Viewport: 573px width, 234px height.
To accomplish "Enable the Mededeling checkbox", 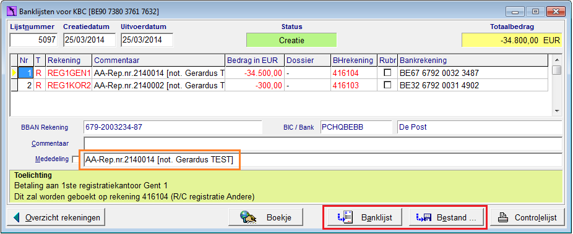I will (x=75, y=159).
